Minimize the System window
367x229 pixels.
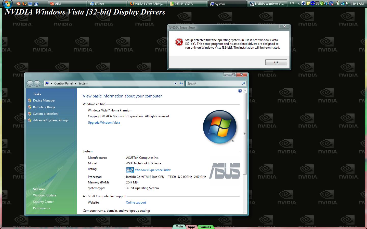[227, 75]
